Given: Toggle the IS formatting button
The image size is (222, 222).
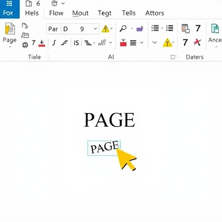Looking at the screenshot, I should (x=76, y=43).
